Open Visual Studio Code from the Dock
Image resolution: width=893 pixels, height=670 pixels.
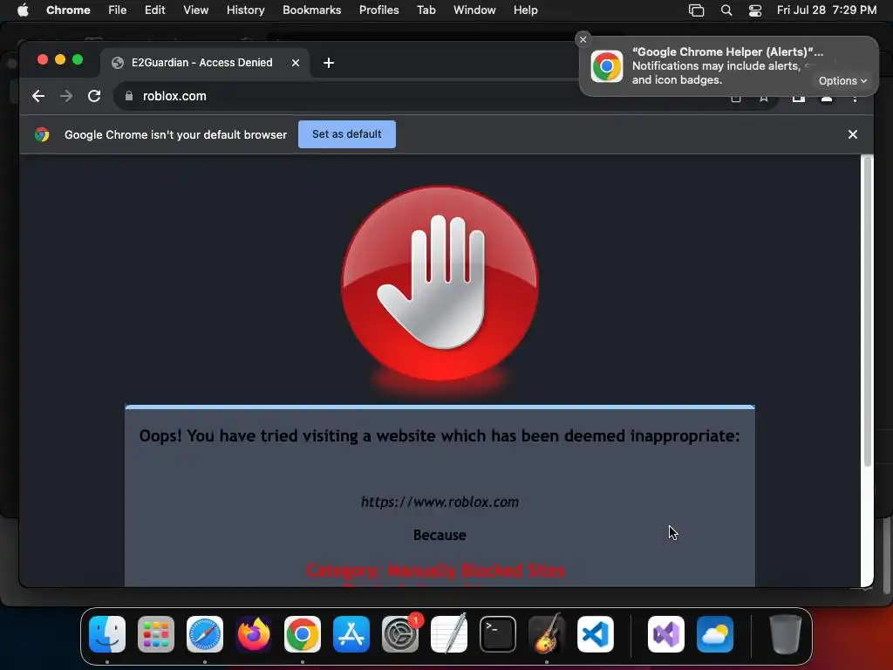tap(595, 634)
